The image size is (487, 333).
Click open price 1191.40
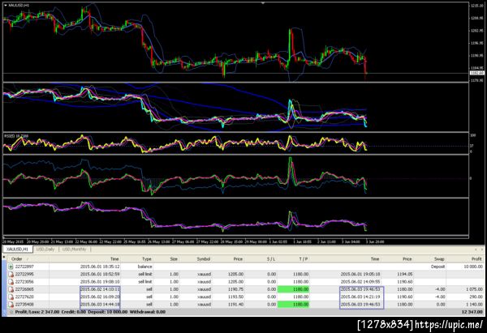[235, 305]
